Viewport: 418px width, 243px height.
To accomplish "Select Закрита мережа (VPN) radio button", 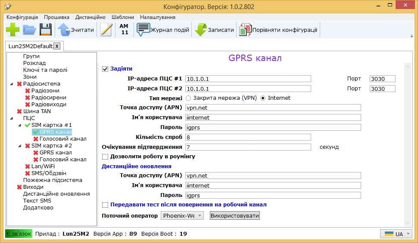I will click(188, 98).
